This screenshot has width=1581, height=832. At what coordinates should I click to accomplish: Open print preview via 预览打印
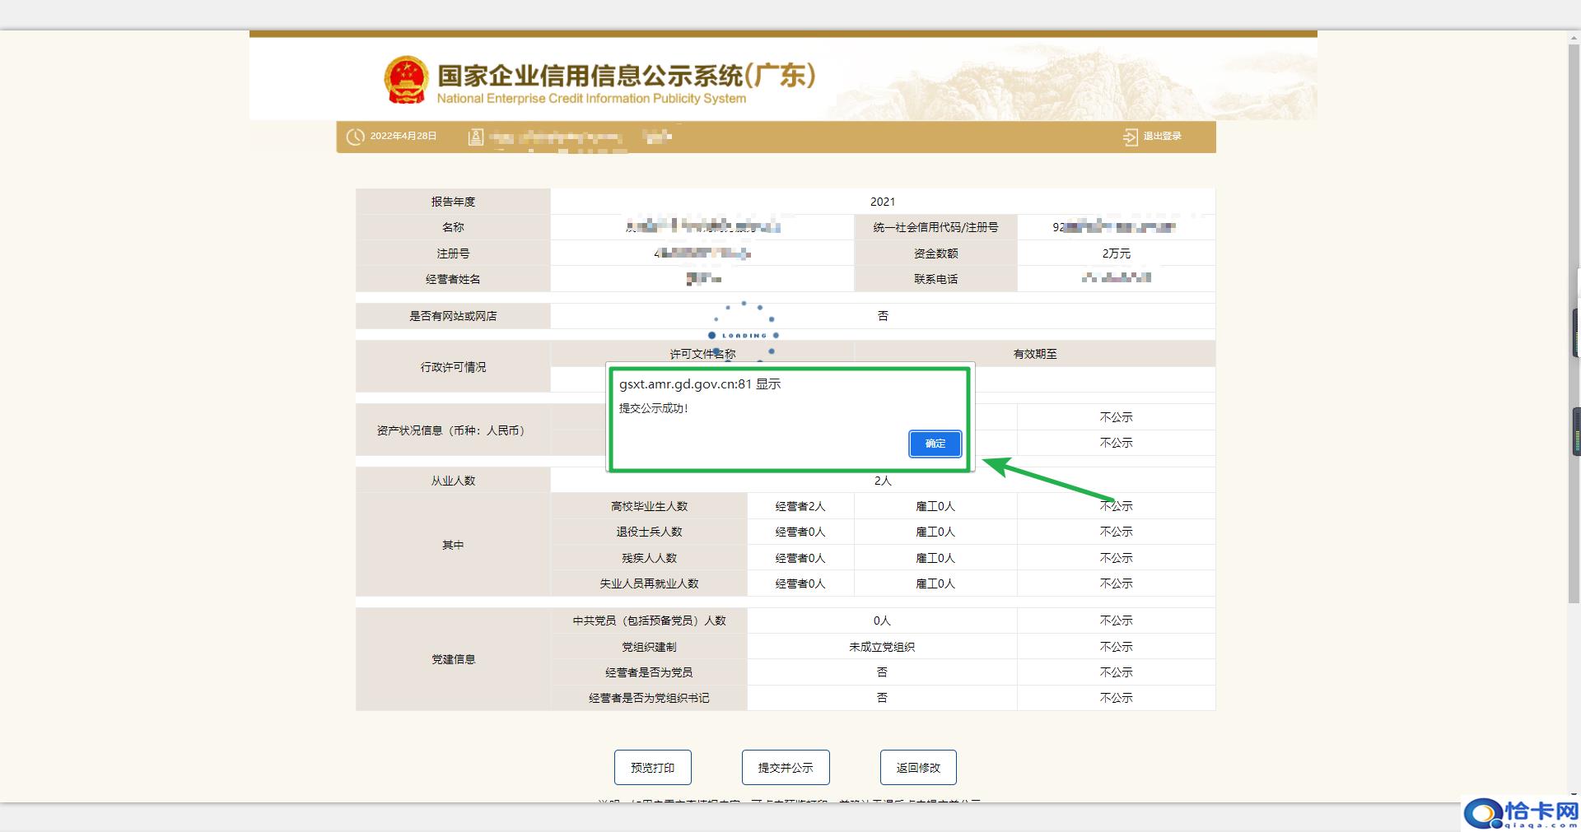[x=652, y=767]
